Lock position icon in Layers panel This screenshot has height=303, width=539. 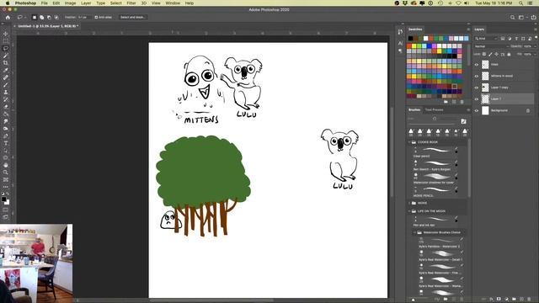[x=497, y=54]
